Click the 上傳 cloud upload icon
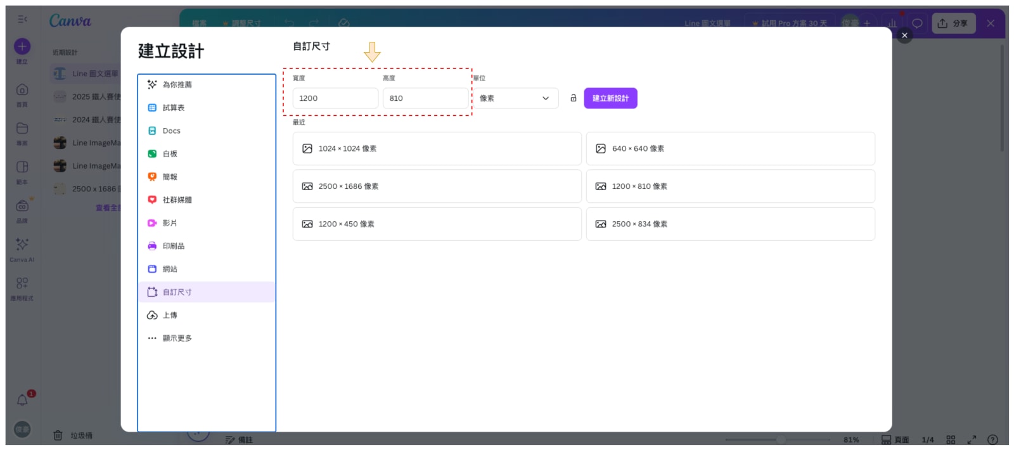Image resolution: width=1014 pixels, height=450 pixels. (152, 315)
